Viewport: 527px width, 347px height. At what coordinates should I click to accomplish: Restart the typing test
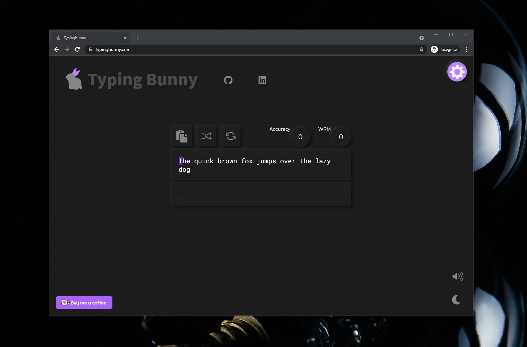pos(231,136)
